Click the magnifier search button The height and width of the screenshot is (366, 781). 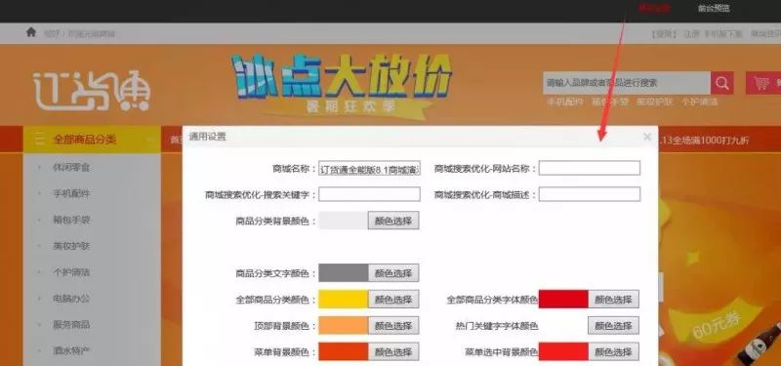(x=721, y=83)
